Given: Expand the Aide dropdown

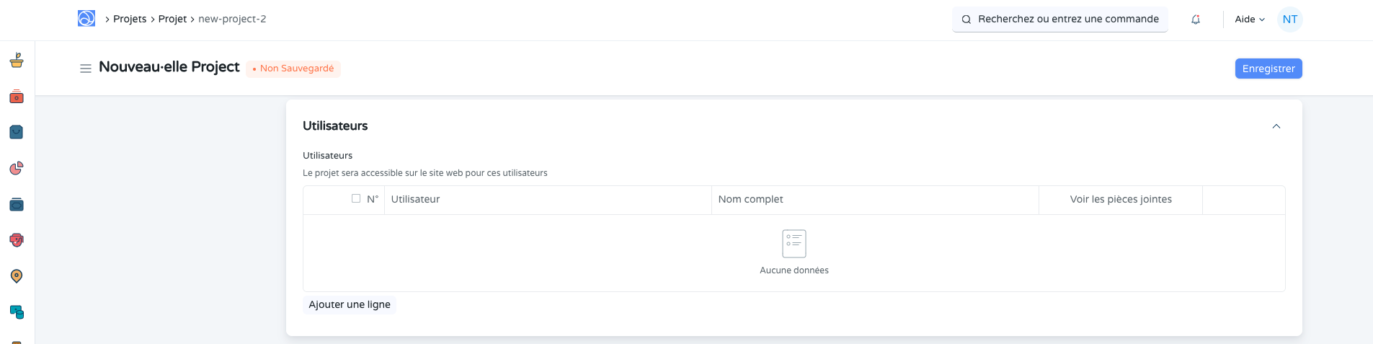Looking at the screenshot, I should (x=1249, y=19).
